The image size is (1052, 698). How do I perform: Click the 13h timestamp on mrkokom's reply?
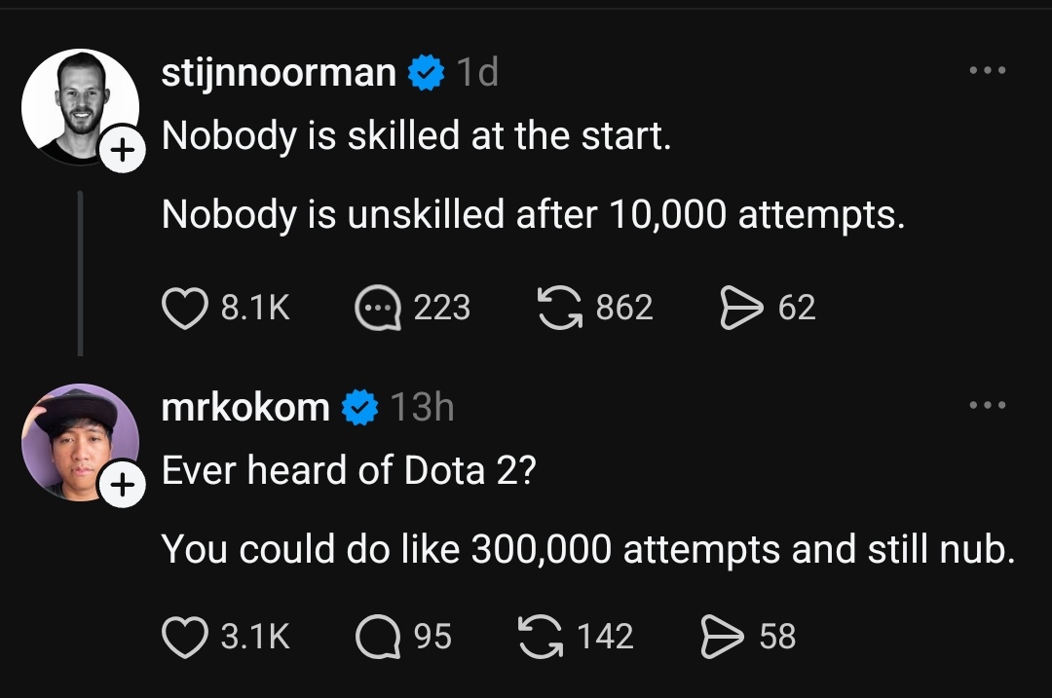pos(422,407)
